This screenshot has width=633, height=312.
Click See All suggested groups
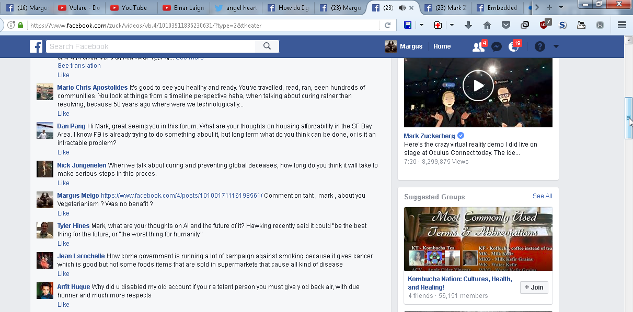[542, 196]
